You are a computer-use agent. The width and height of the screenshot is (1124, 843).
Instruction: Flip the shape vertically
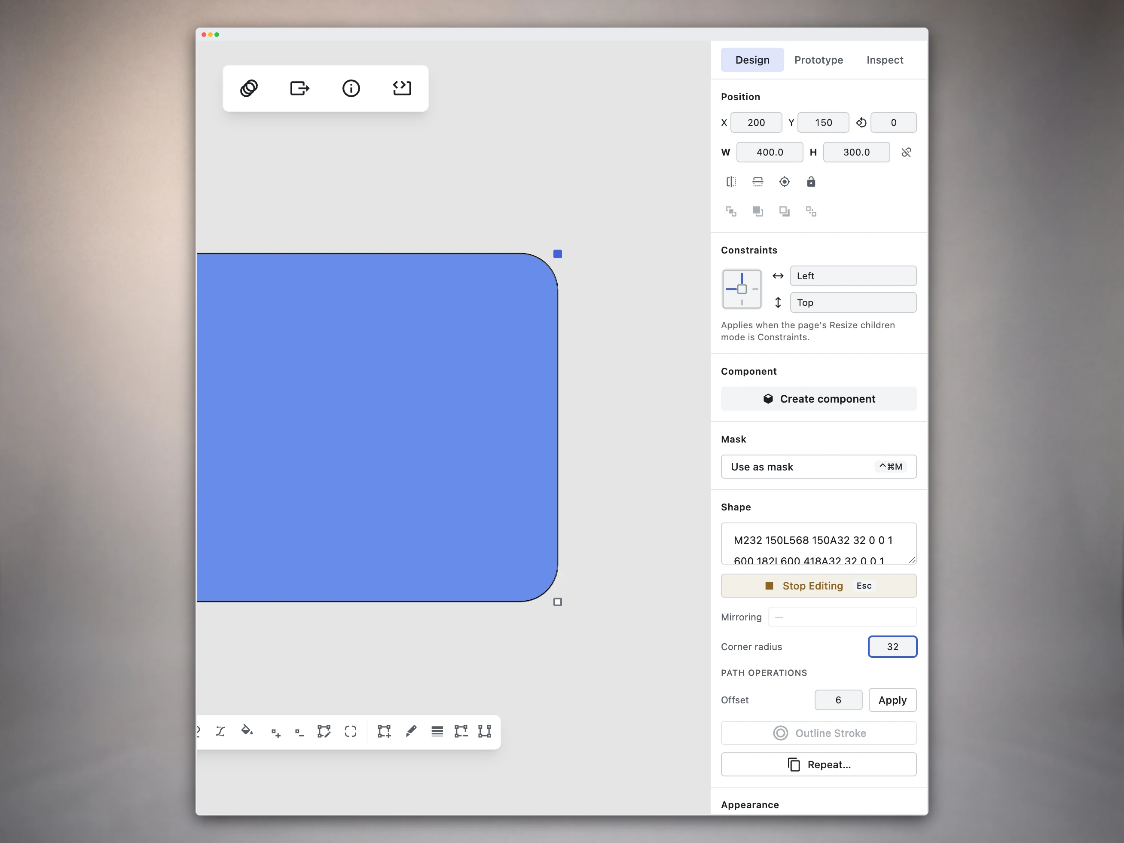click(x=757, y=182)
